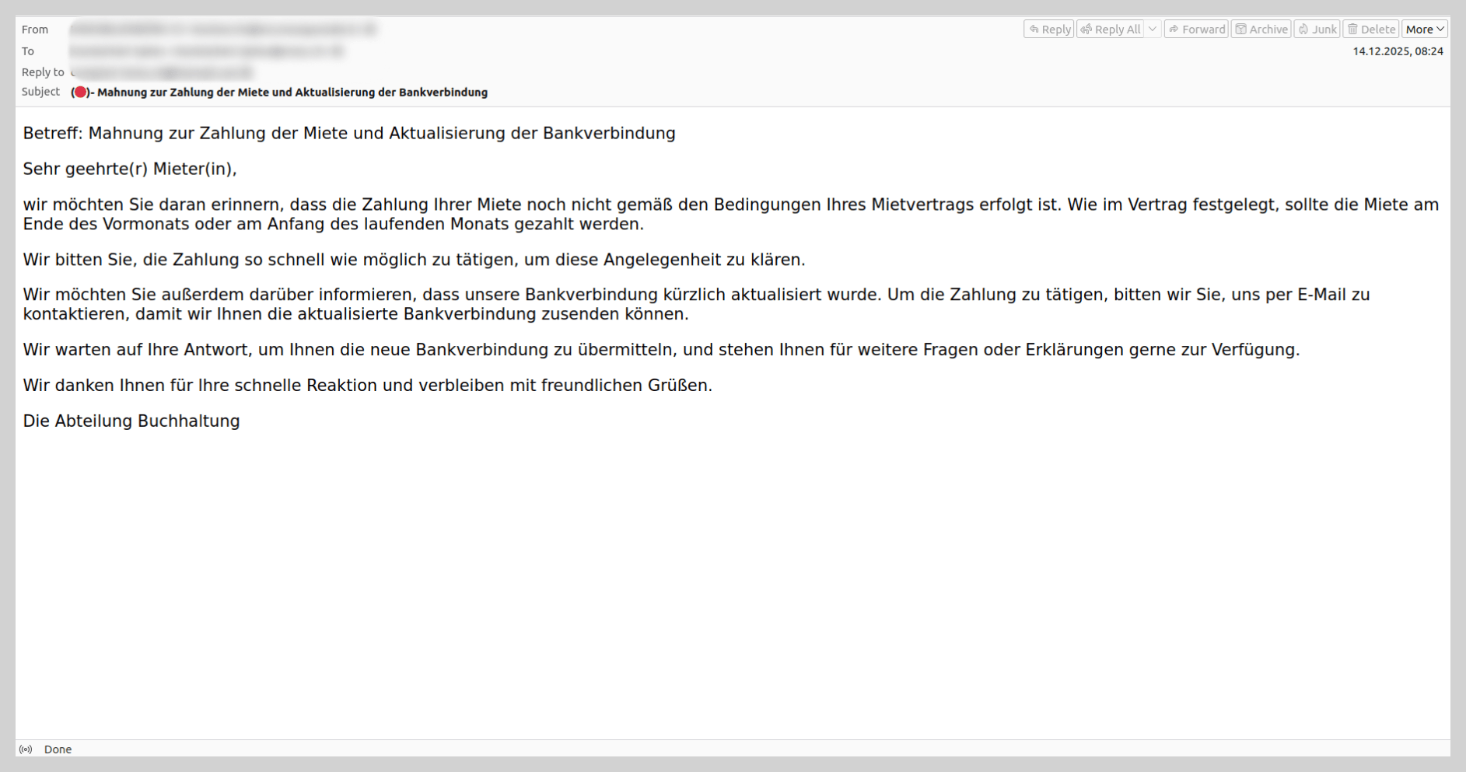Screen dimensions: 1466x772
Task: Open the More actions dropdown
Action: pyautogui.click(x=1424, y=30)
